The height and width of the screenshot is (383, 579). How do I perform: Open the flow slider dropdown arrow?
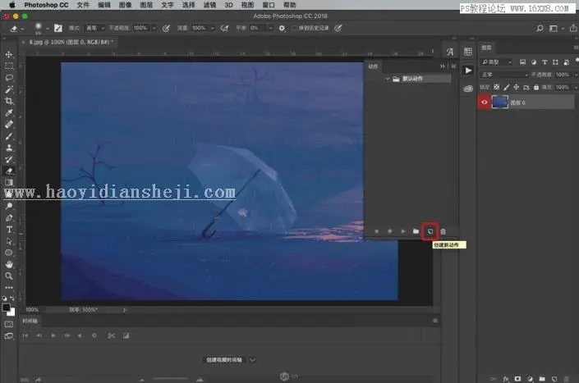(x=213, y=28)
